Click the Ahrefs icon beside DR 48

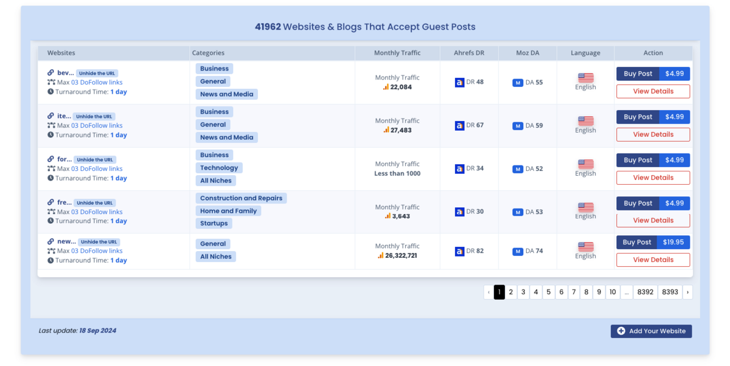(x=459, y=82)
